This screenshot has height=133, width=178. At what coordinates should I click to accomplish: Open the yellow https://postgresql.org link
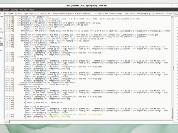click(x=59, y=117)
